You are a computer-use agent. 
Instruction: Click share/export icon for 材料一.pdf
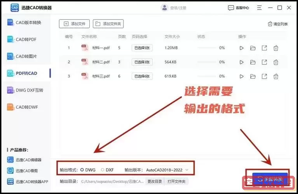pyautogui.click(x=264, y=48)
